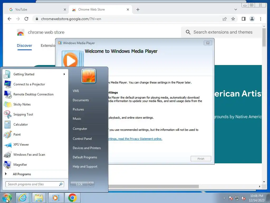Expand Getting Started submenu arrow
270x203 pixels.
pos(64,74)
